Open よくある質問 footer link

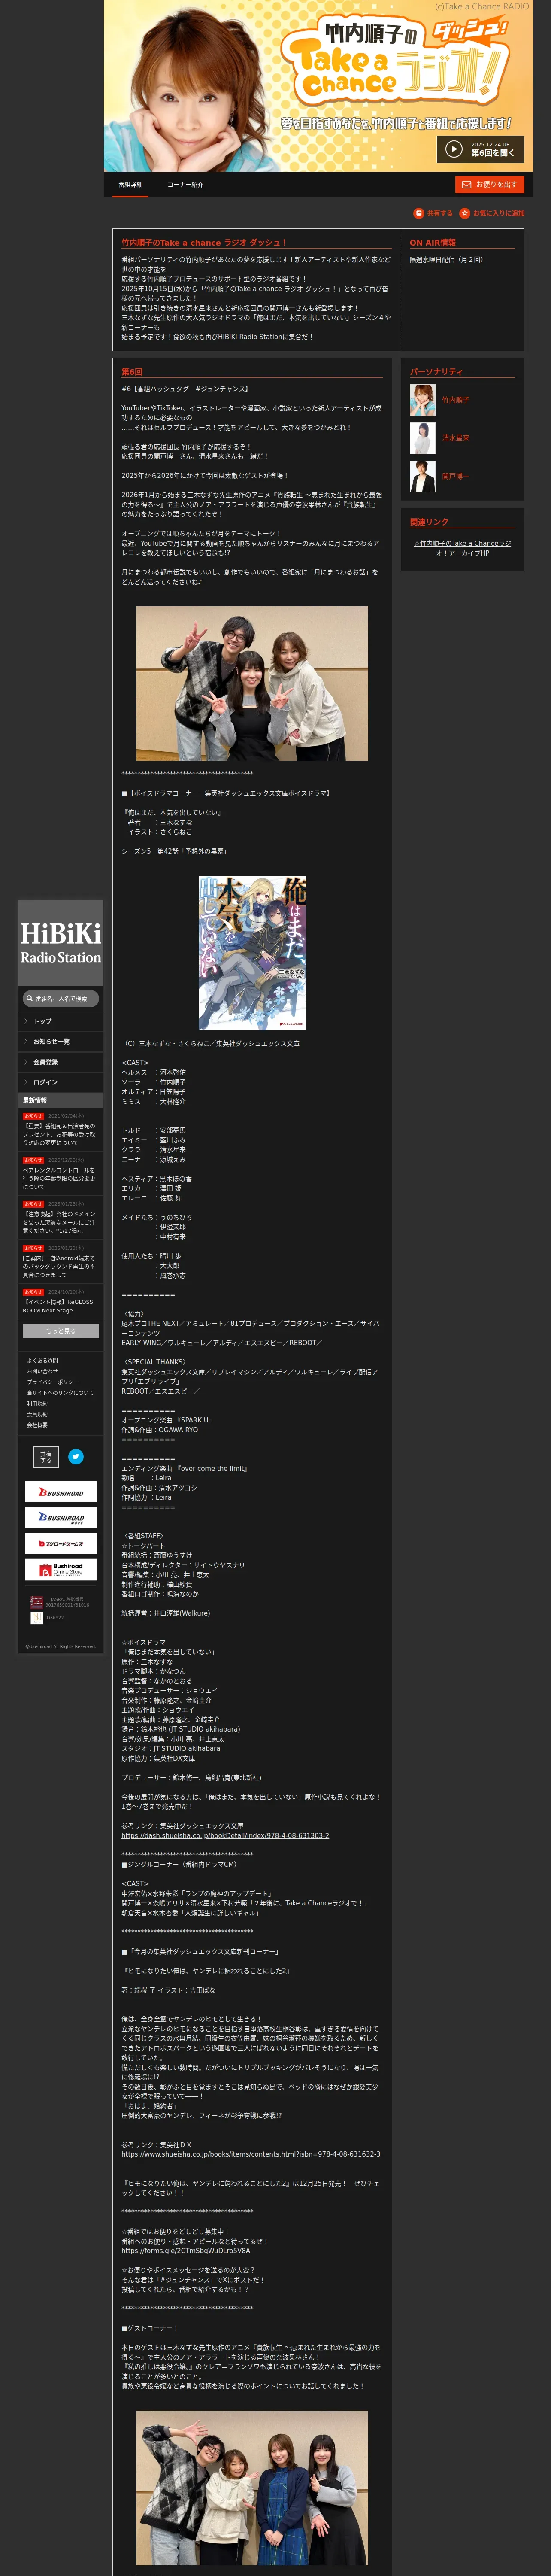(x=42, y=1361)
